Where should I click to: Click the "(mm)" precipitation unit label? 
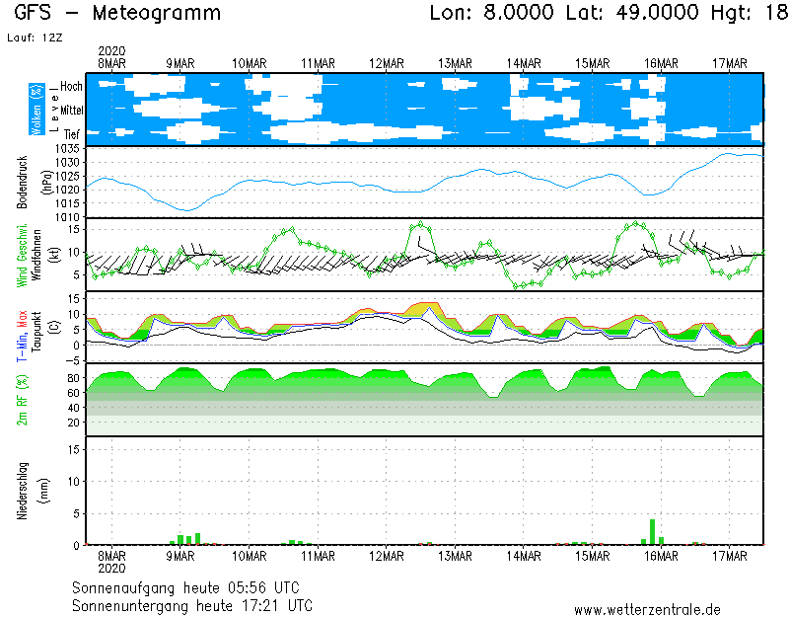(x=44, y=491)
